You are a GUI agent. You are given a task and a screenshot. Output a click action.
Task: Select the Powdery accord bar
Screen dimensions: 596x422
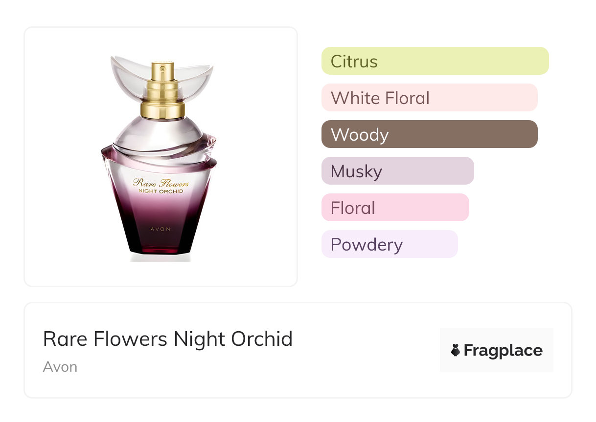[x=389, y=244]
